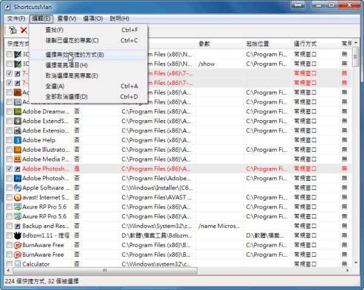
Task: Open the 文件(F) menu
Action: 16,19
